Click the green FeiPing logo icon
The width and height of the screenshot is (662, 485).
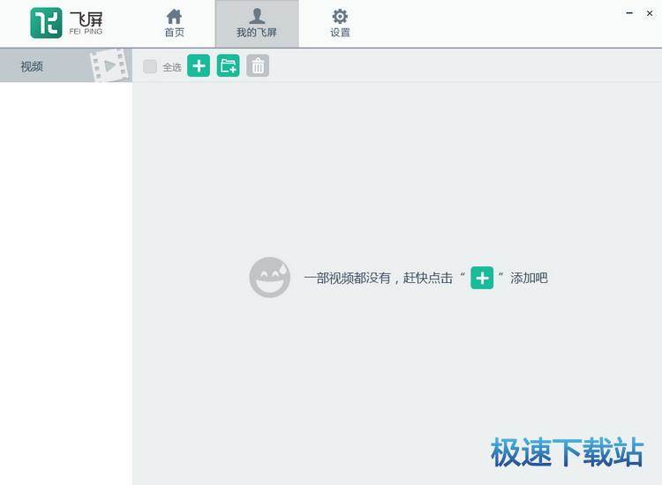46,23
